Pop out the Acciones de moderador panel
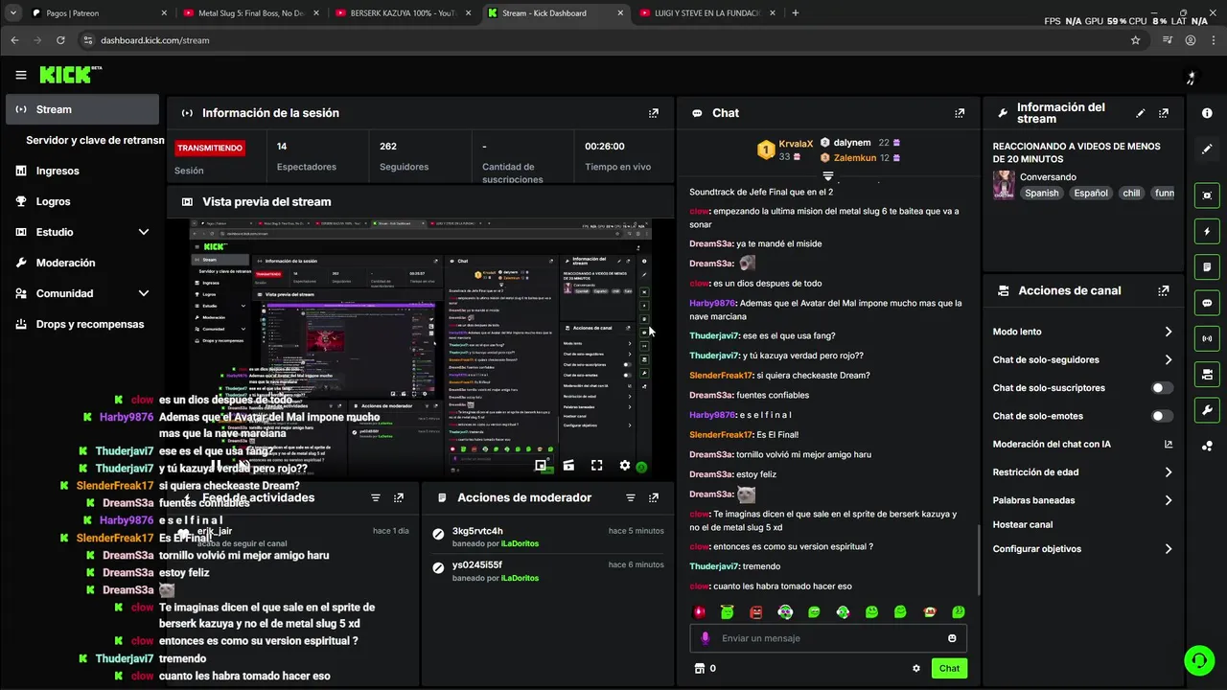 [x=654, y=498]
